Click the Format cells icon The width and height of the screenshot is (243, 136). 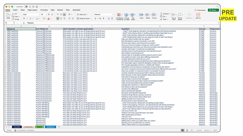[154, 15]
